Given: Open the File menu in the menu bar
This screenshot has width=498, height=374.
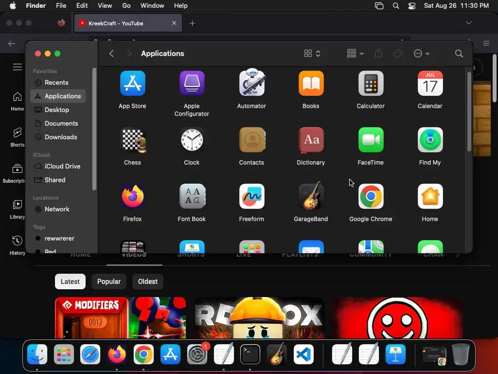Looking at the screenshot, I should pos(61,6).
